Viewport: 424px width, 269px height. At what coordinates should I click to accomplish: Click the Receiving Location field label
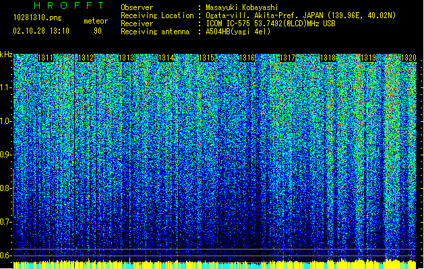click(x=157, y=15)
